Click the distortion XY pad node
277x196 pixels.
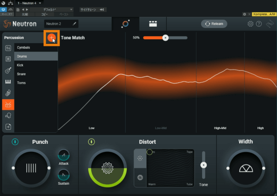point(150,152)
